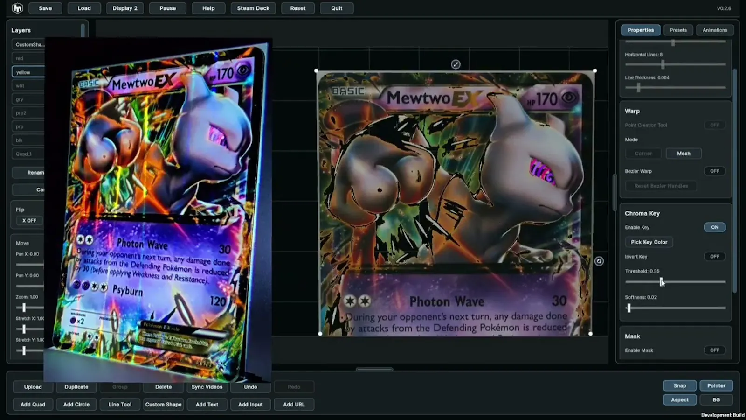
Task: Toggle Enable Mask switch
Action: point(714,350)
